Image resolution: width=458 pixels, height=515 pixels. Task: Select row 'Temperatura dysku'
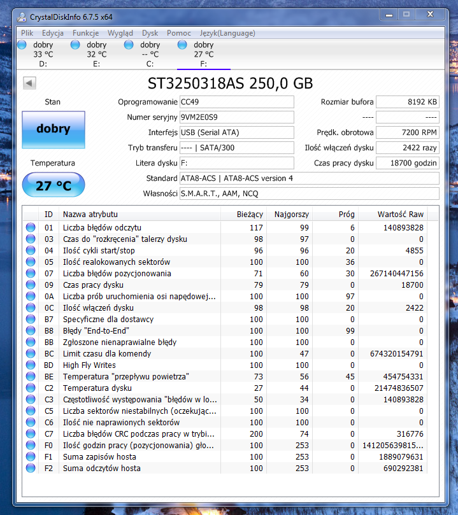(225, 388)
